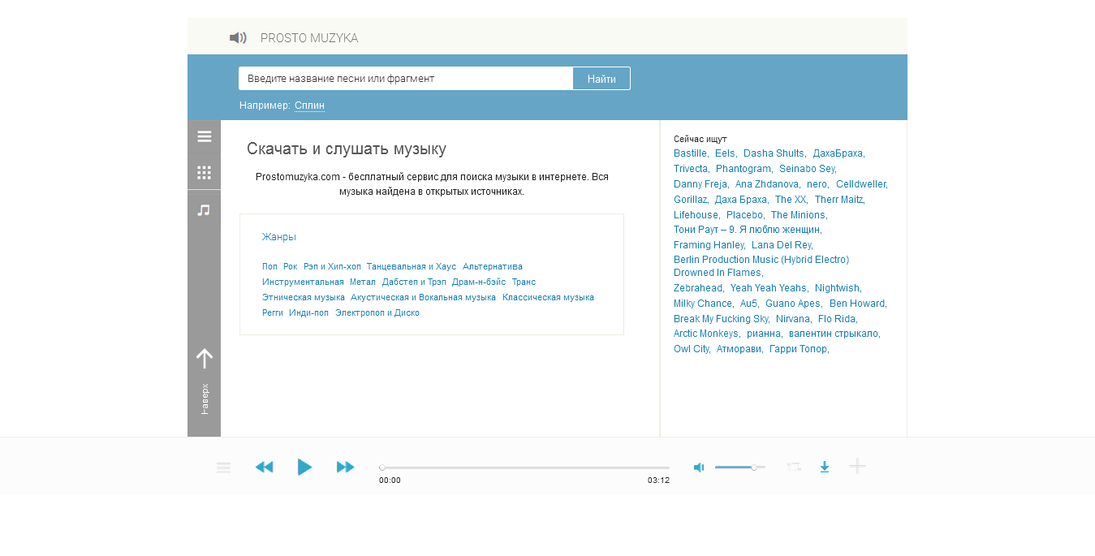Select the Рэп и Хип-хоп genre
This screenshot has width=1095, height=556.
click(x=332, y=266)
